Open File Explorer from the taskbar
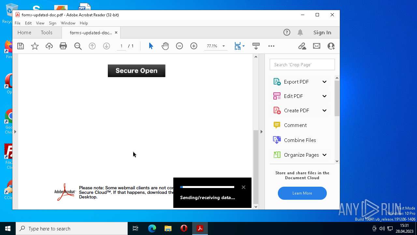The width and height of the screenshot is (417, 235). point(168,228)
